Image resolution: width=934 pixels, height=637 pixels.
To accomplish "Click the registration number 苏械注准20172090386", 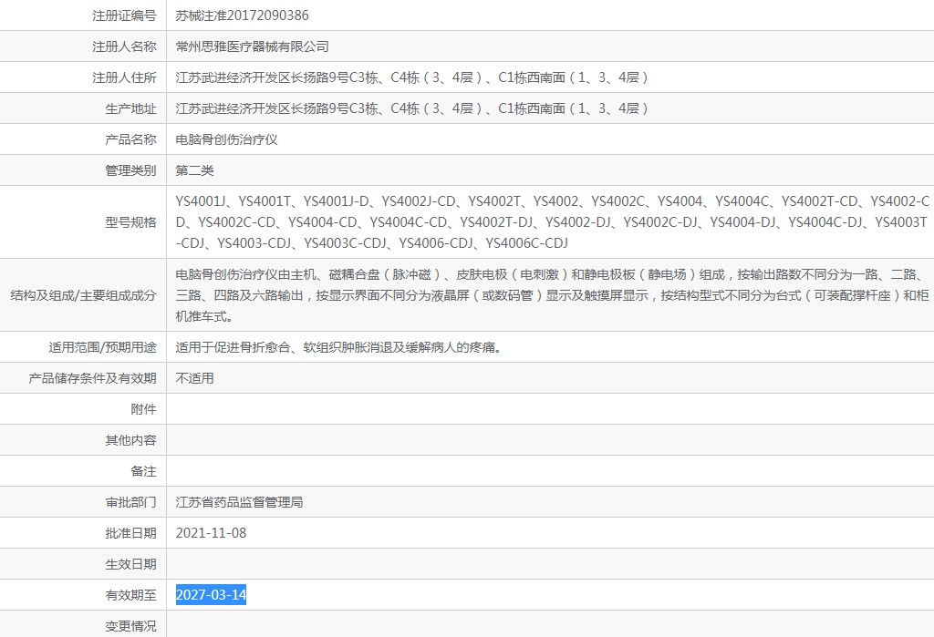I will [242, 15].
